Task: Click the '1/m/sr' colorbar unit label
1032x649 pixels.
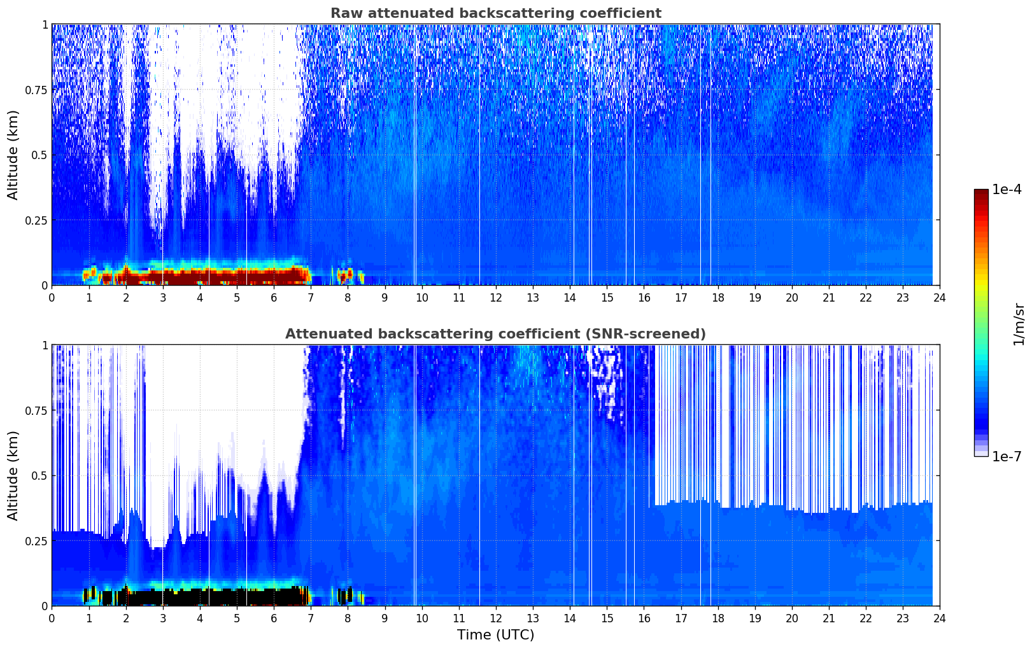Action: (1019, 324)
